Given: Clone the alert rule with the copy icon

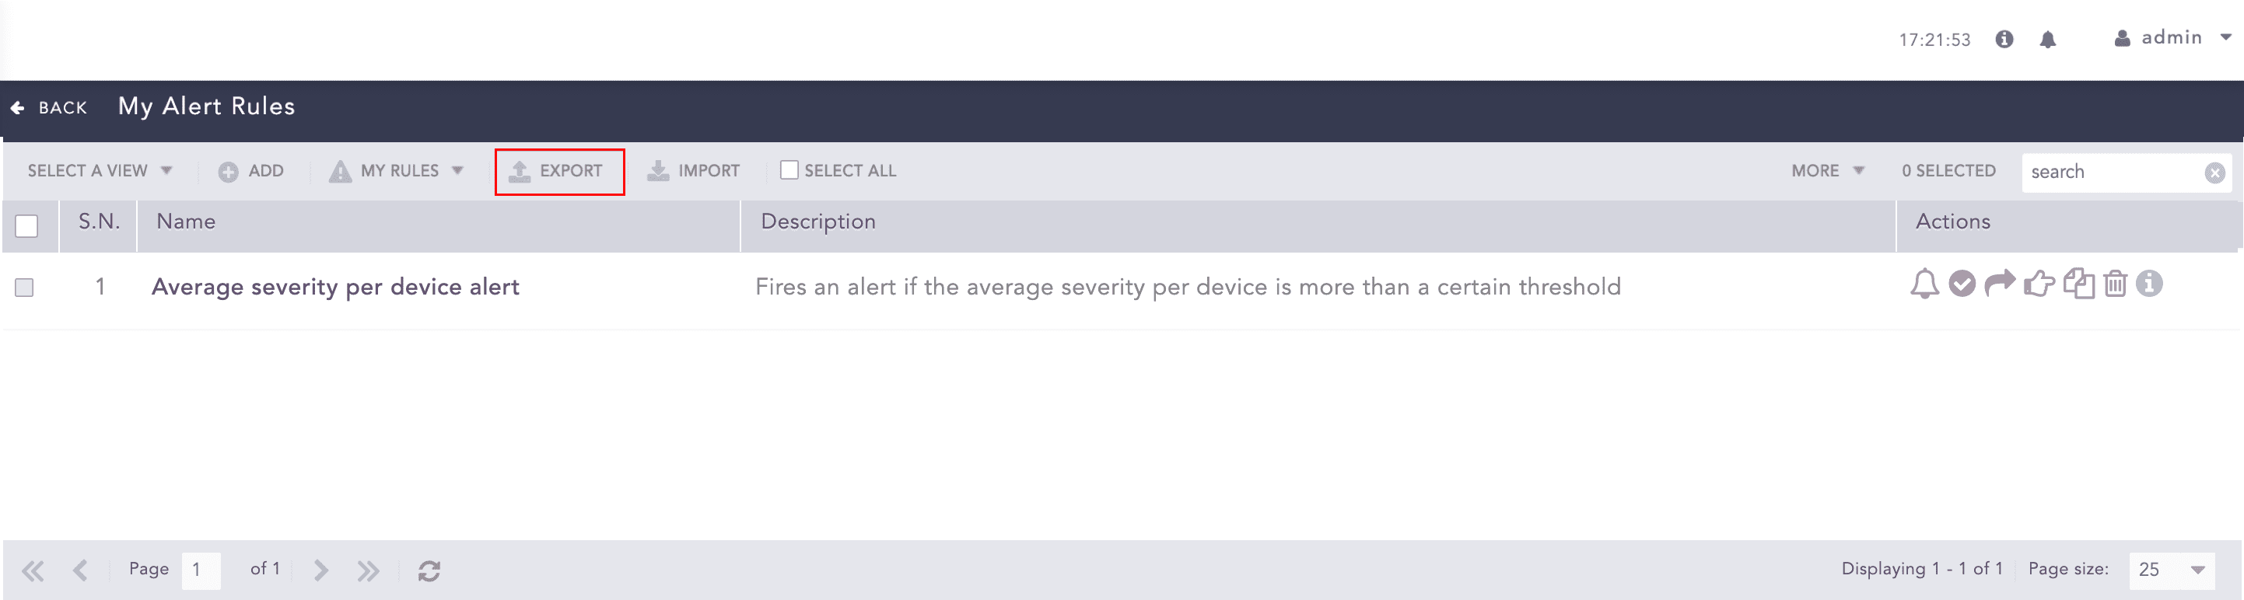Looking at the screenshot, I should 2078,284.
